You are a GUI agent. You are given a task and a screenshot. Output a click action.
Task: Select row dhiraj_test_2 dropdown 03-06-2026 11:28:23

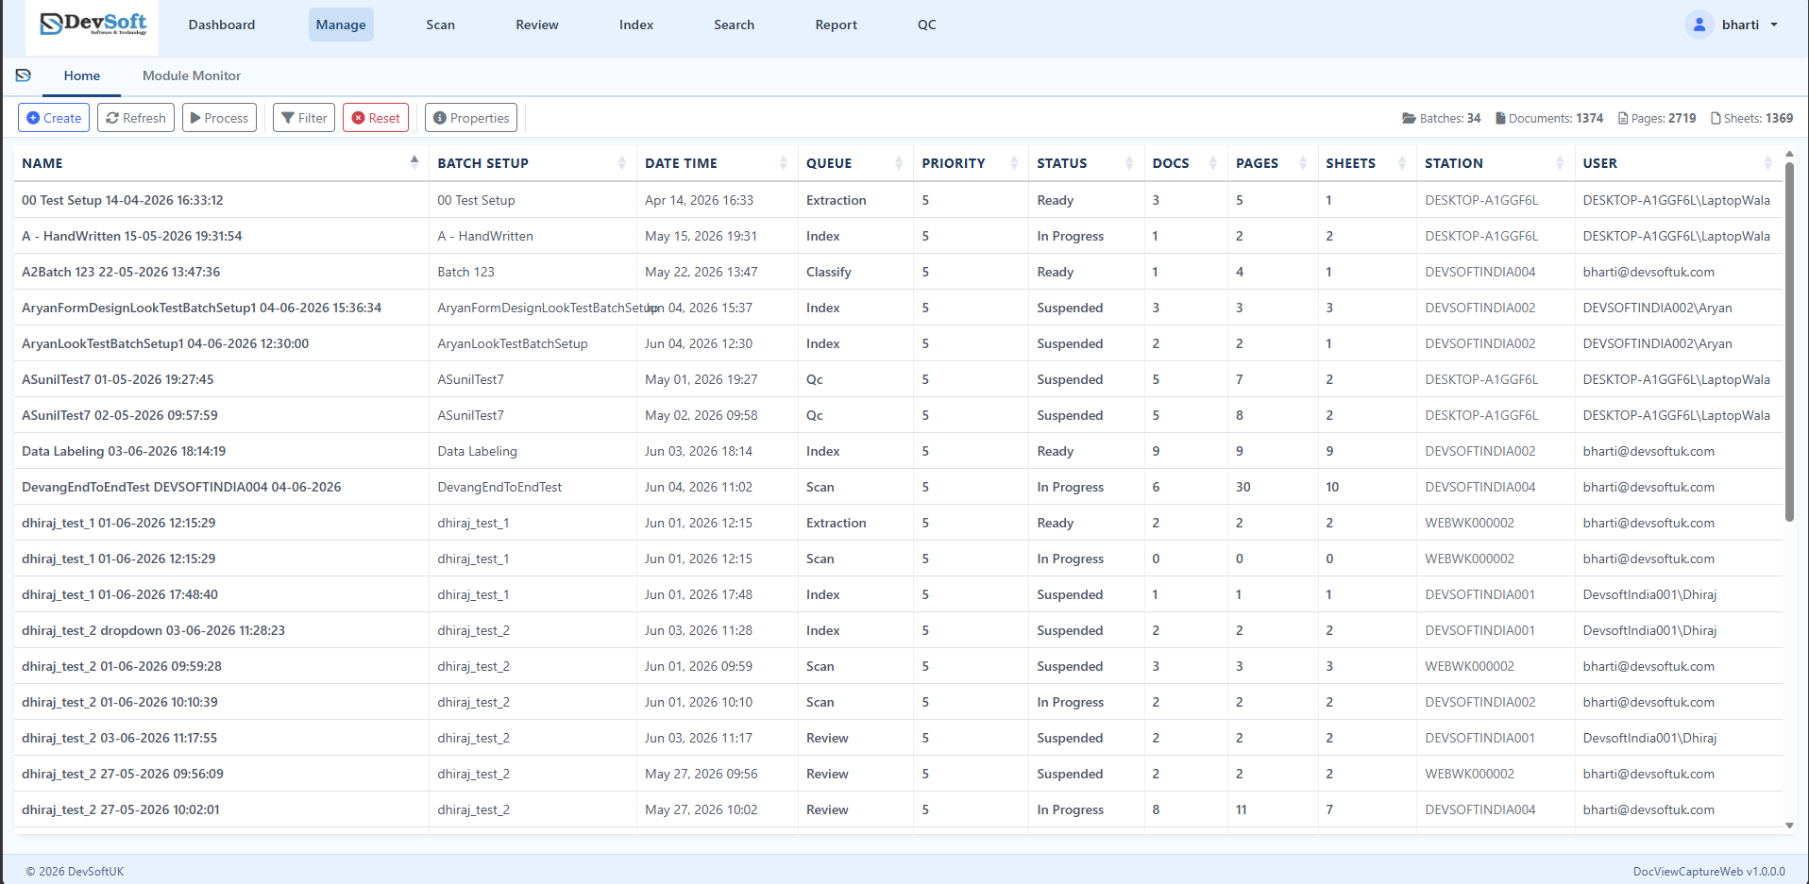pos(897,630)
